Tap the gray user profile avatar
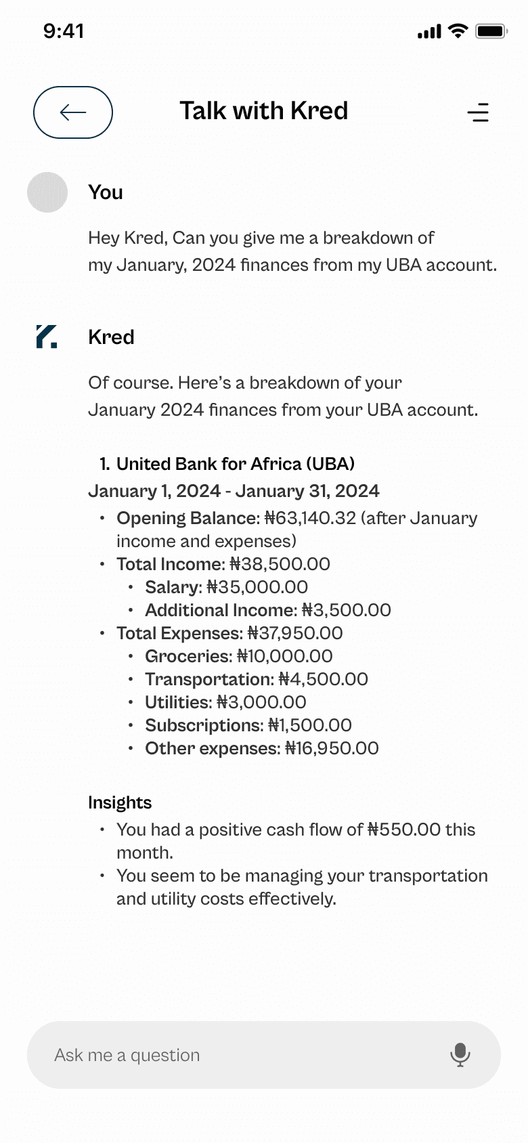The width and height of the screenshot is (528, 1143). (x=47, y=192)
